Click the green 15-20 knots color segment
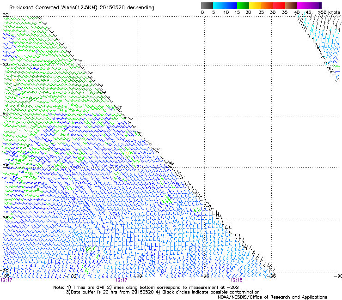This screenshot has height=300, width=342. [243, 6]
